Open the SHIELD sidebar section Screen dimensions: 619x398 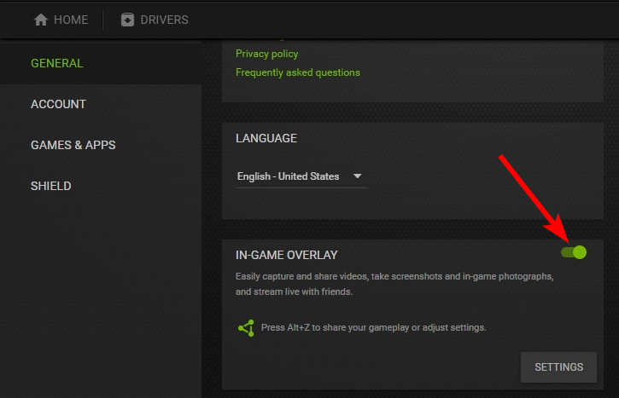pos(51,186)
